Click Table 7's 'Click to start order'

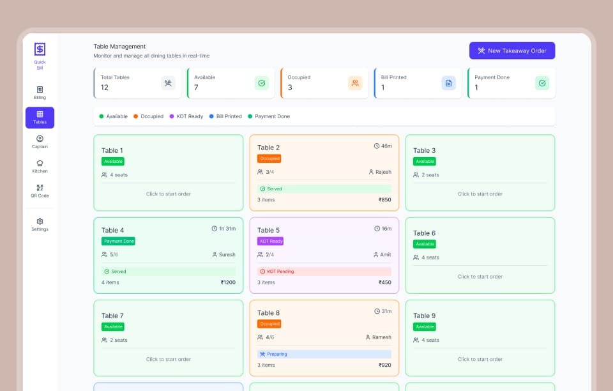point(168,359)
